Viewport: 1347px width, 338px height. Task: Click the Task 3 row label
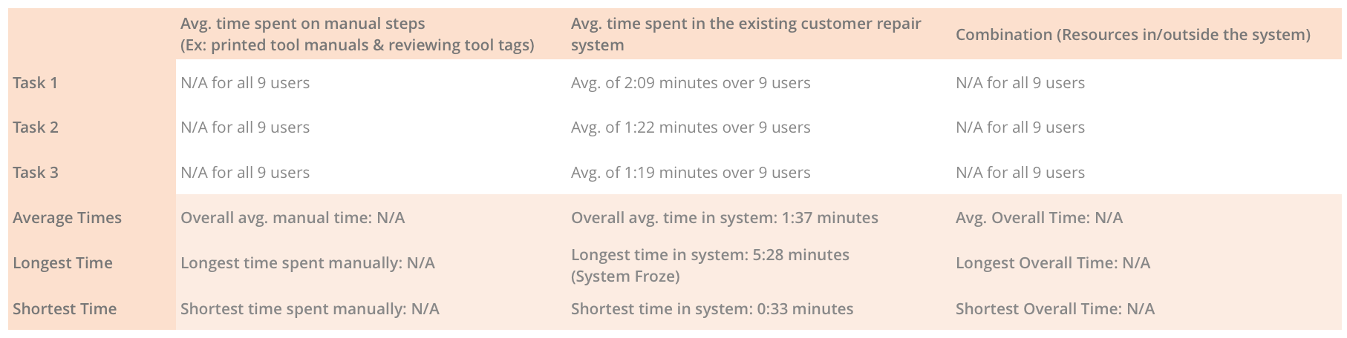coord(35,173)
